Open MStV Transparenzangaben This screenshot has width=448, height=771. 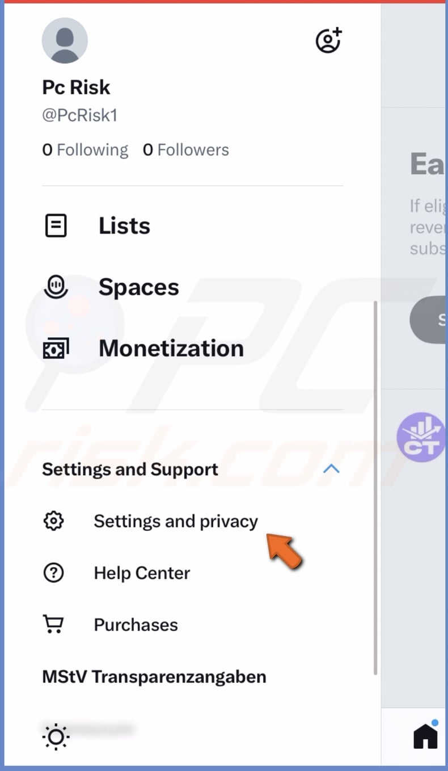(x=154, y=676)
